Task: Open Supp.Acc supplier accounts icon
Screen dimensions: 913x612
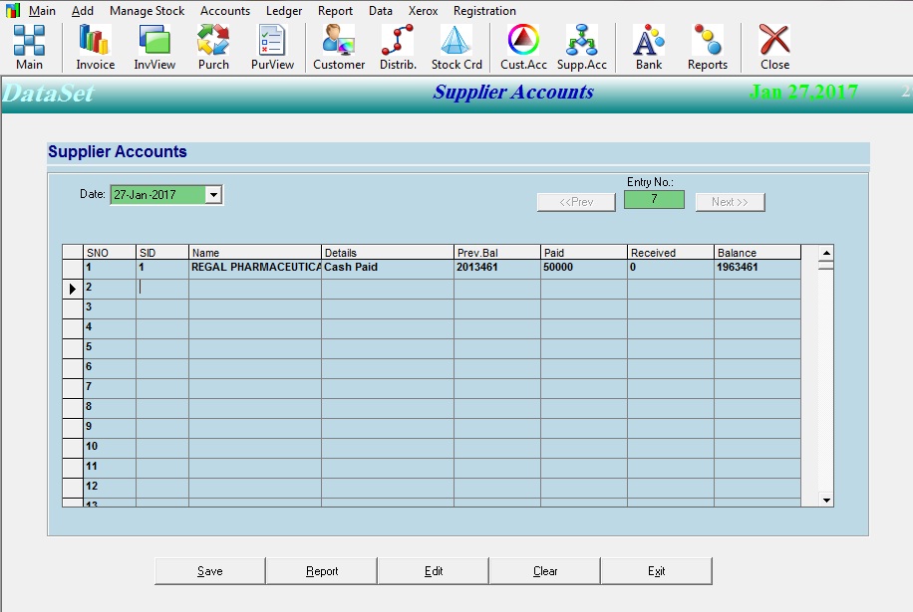Action: pyautogui.click(x=582, y=47)
